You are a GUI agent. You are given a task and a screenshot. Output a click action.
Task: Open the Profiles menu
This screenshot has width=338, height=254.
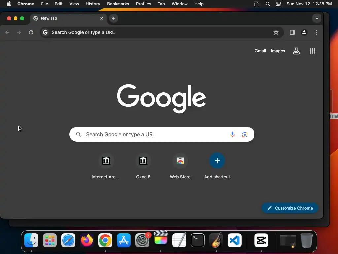pos(144,4)
